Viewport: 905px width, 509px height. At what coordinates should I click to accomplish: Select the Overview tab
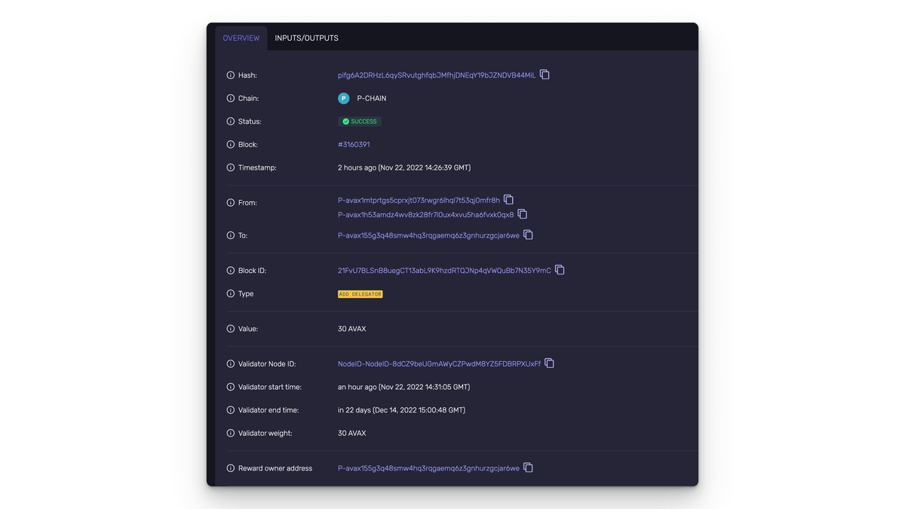coord(241,38)
